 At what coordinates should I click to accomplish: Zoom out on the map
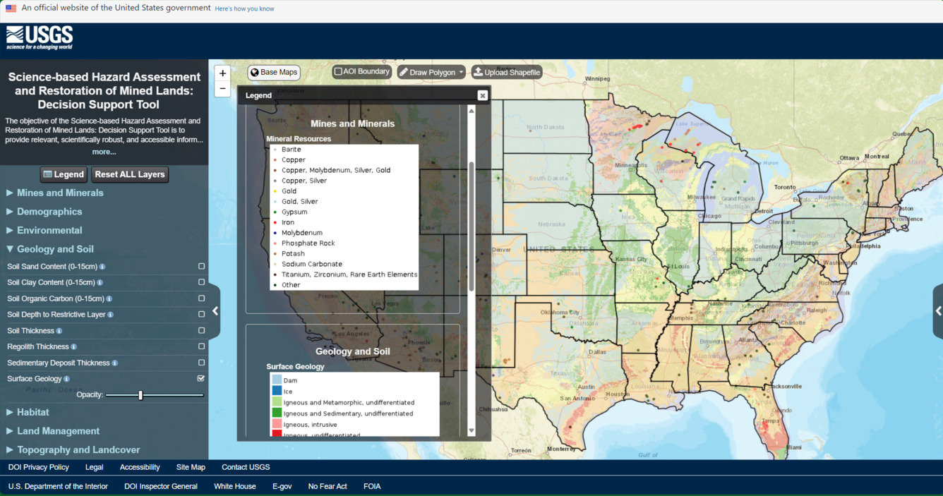click(222, 89)
